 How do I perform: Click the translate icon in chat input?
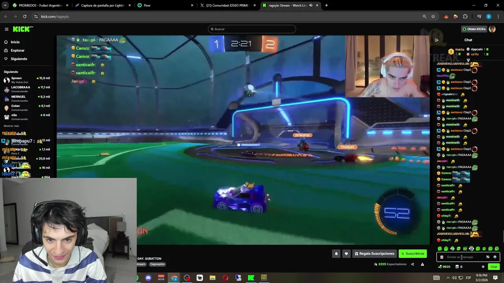tap(488, 257)
